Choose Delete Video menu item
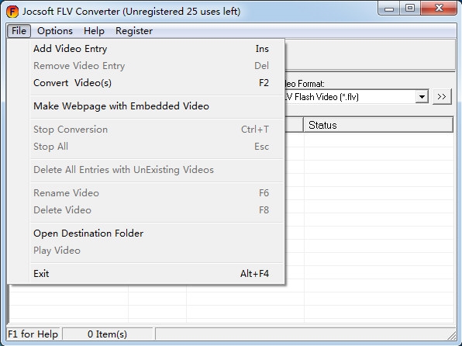Image resolution: width=462 pixels, height=346 pixels. (x=157, y=210)
